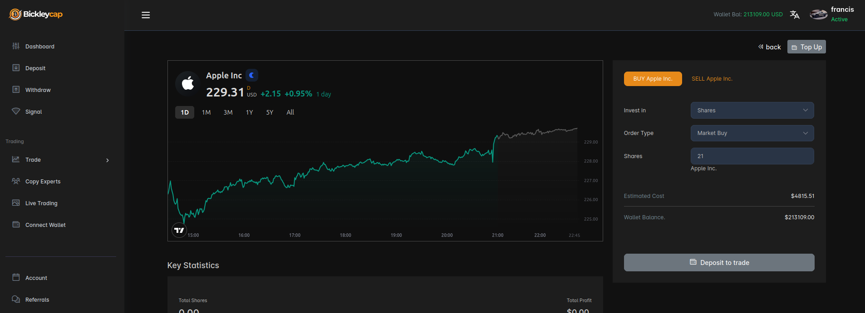Open the Order Type dropdown
Viewport: 865px width, 313px height.
752,133
